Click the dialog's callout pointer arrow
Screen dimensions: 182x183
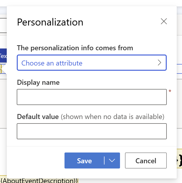tap(4, 69)
